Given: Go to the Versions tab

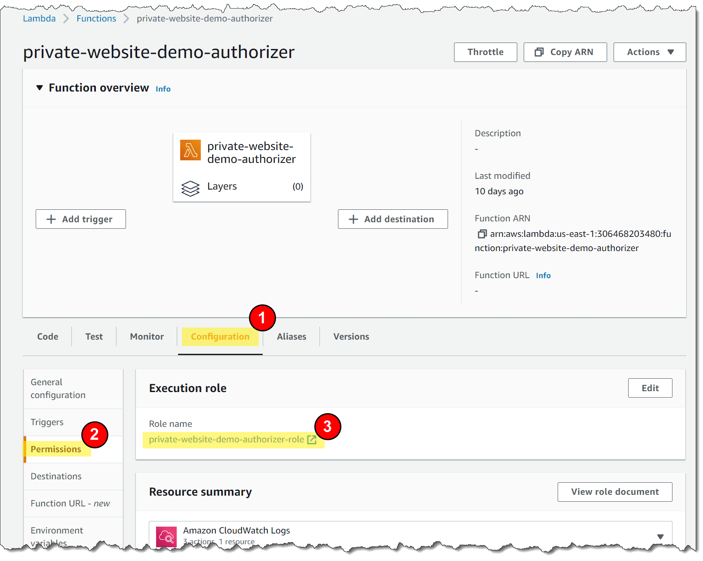Looking at the screenshot, I should (351, 337).
